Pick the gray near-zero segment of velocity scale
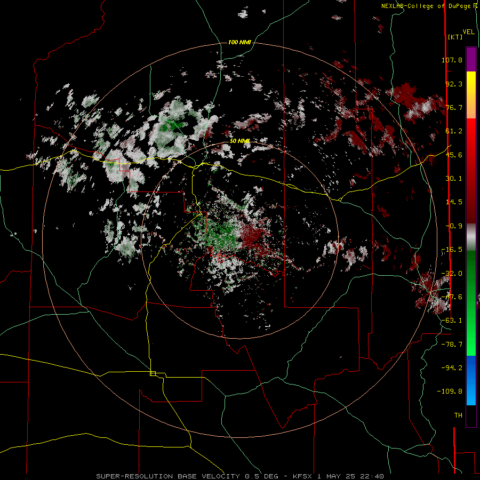480x480 pixels. pos(471,237)
